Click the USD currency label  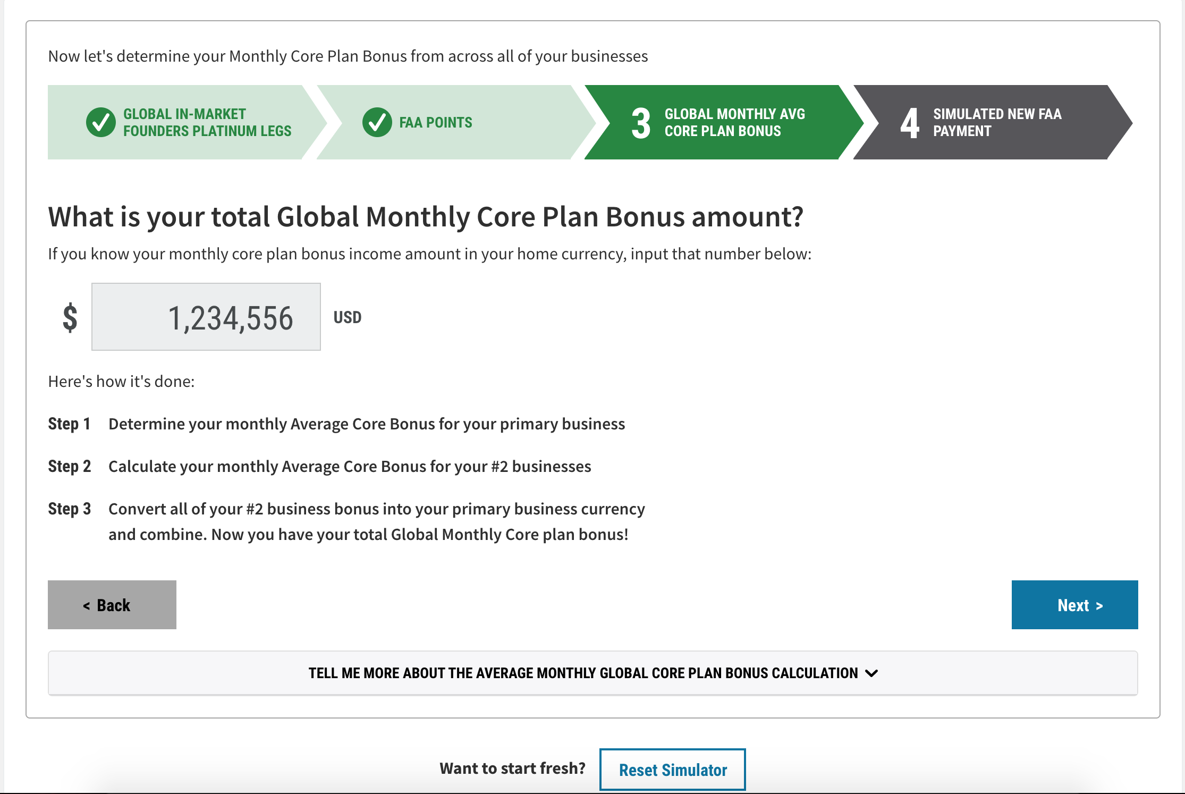[347, 317]
